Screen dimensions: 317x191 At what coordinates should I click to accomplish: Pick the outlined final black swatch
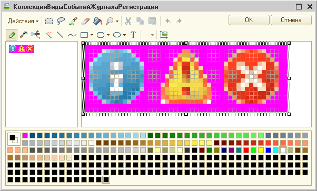pyautogui.click(x=106, y=179)
